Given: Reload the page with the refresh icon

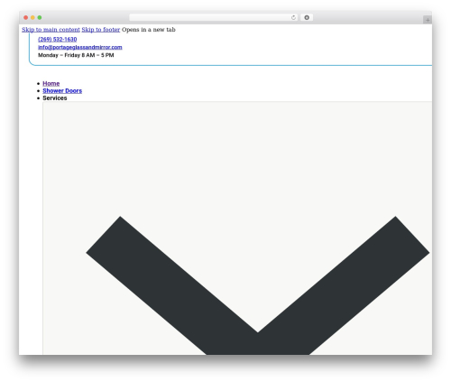Looking at the screenshot, I should pos(293,17).
